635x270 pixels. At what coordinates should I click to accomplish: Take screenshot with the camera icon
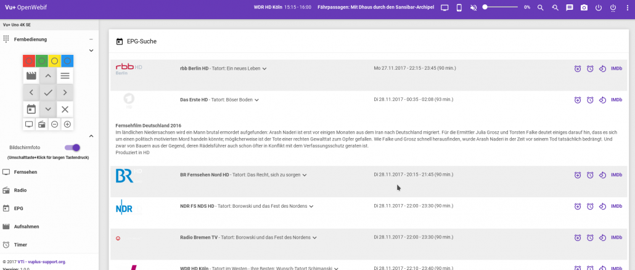(584, 7)
